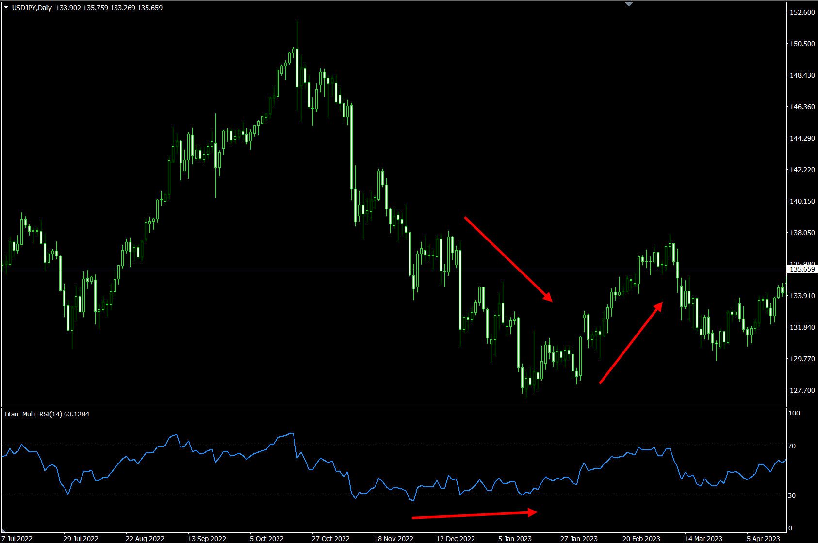Click the 18 Nov 2022 date label
The height and width of the screenshot is (543, 818).
tap(393, 538)
